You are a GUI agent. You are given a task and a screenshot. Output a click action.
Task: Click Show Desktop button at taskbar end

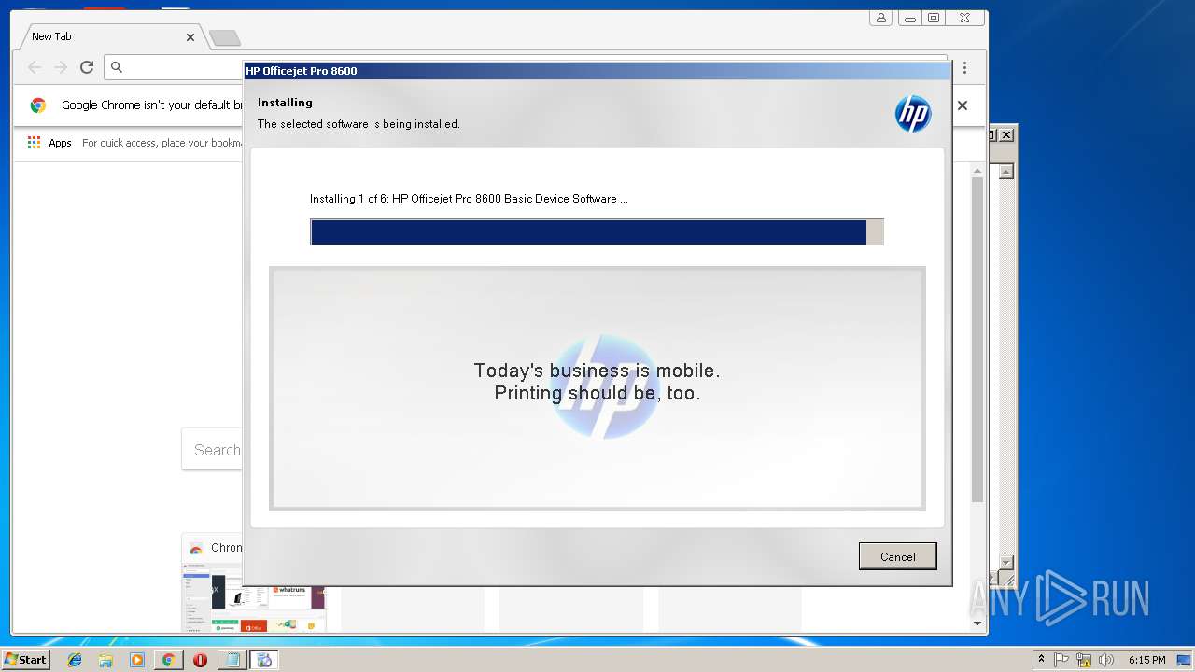[1184, 660]
